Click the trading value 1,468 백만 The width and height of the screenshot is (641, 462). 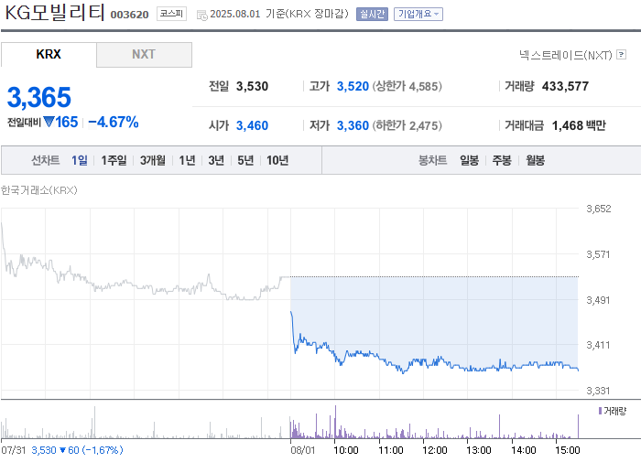coord(579,125)
